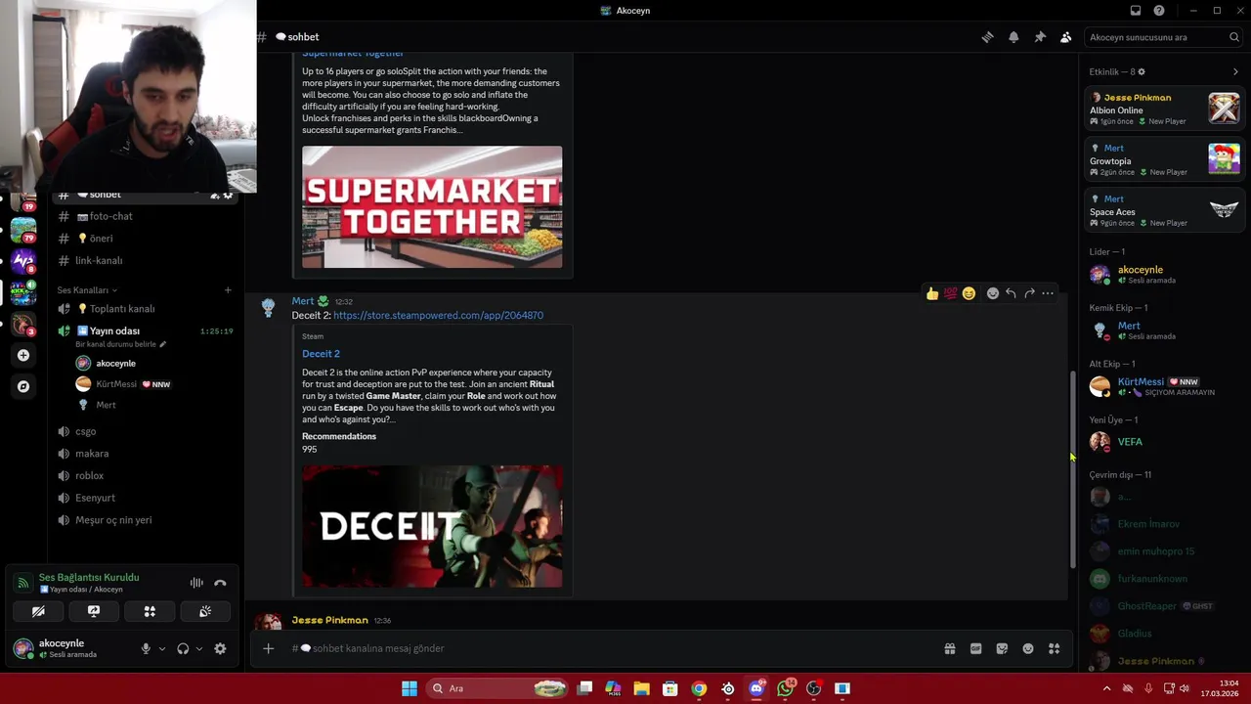Open the Supermarket Together embed image

click(x=432, y=207)
